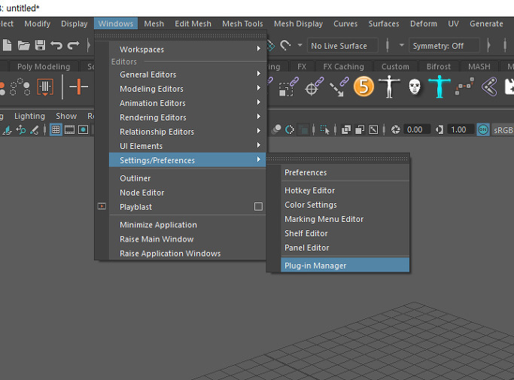
Task: Click the dashed circles and dots shelf icon
Action: (x=20, y=87)
